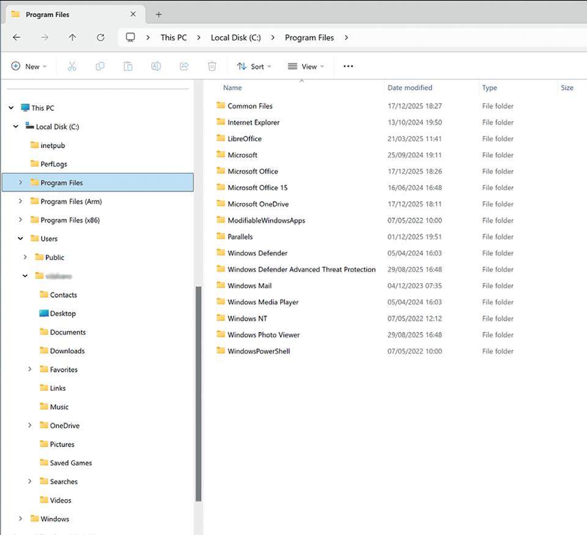Click the Cut scissors icon

(72, 66)
